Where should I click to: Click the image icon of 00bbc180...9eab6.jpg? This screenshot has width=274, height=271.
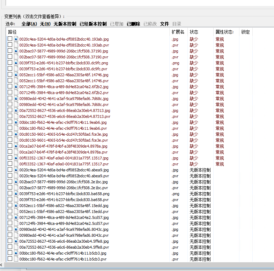16,122
